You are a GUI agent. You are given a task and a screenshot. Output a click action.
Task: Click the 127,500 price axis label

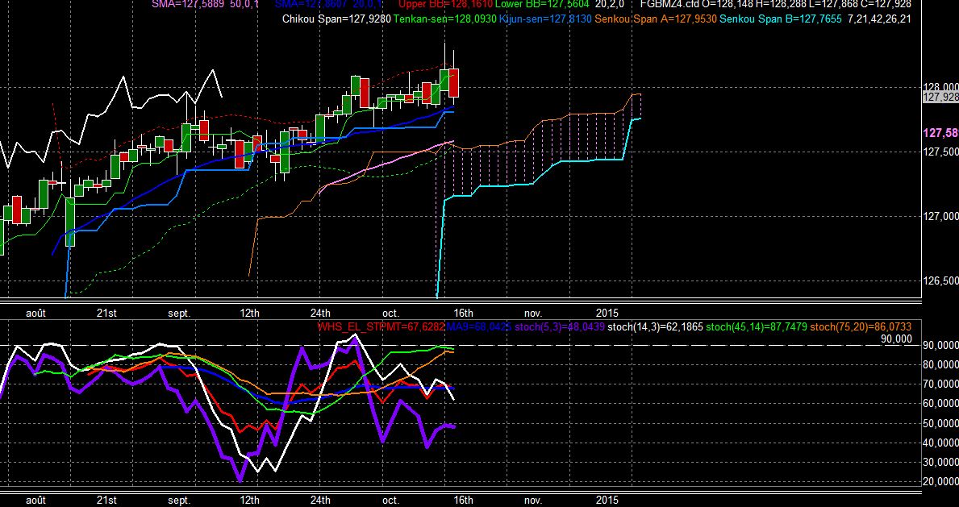coord(941,152)
